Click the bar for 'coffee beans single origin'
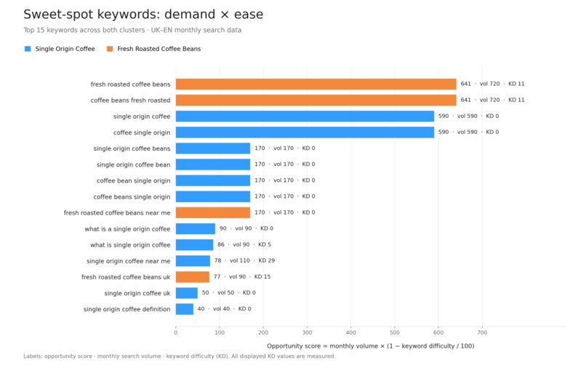The image size is (586, 371). 213,196
